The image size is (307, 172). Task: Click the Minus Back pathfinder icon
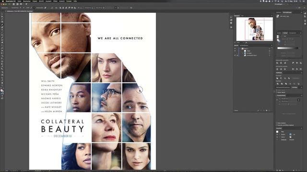tap(298, 84)
